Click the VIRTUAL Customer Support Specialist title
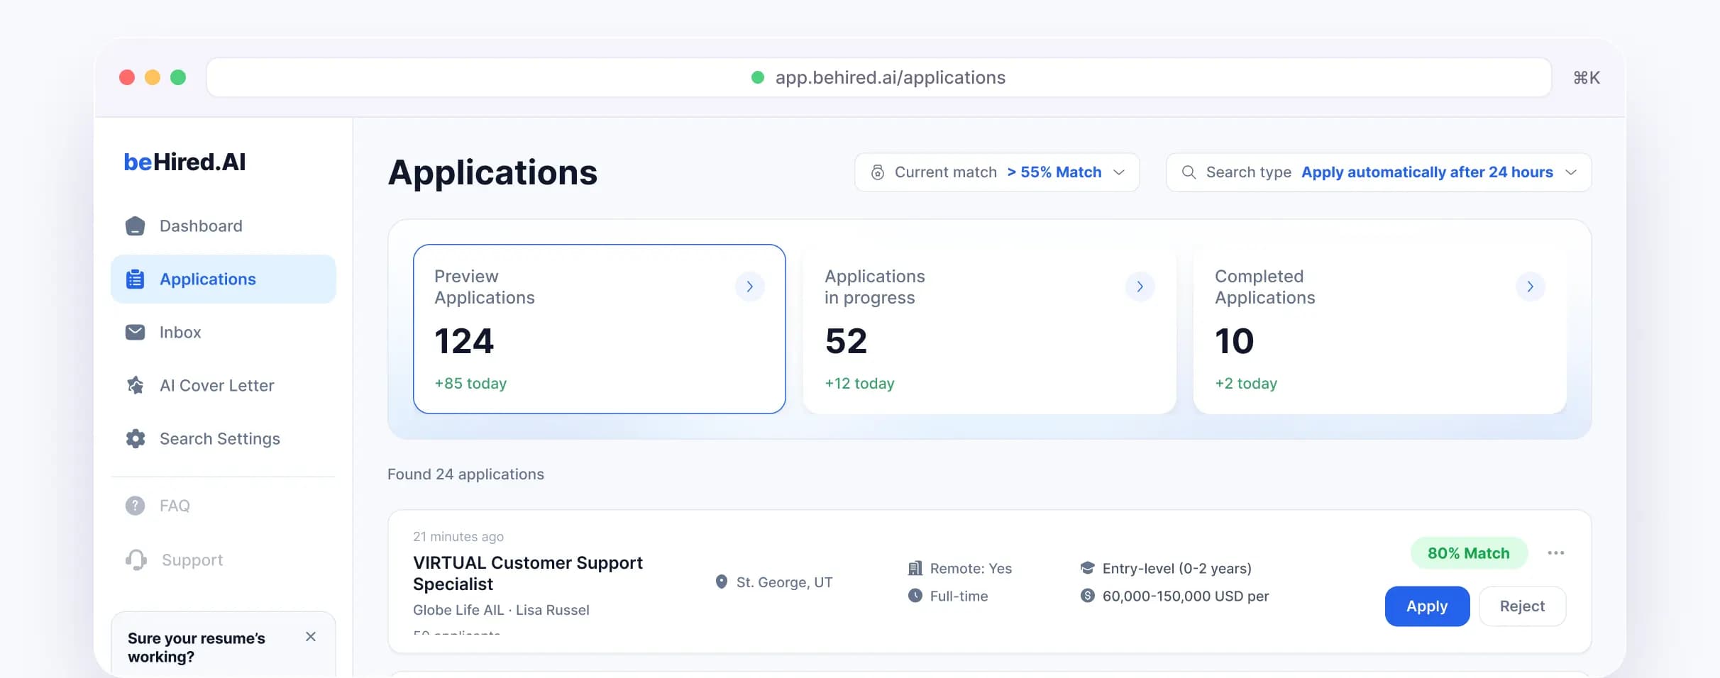Viewport: 1720px width, 678px height. pos(528,573)
